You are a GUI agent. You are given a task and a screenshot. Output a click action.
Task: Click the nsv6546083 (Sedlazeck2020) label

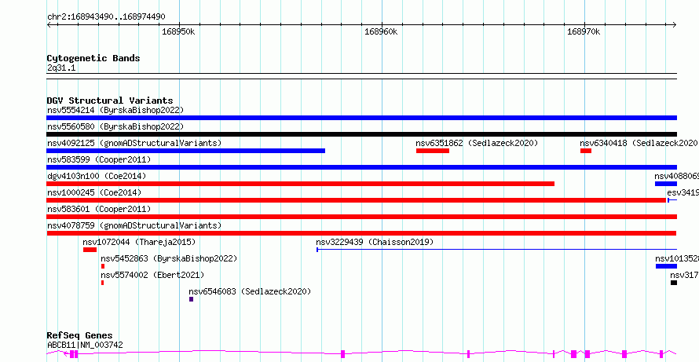250,291
